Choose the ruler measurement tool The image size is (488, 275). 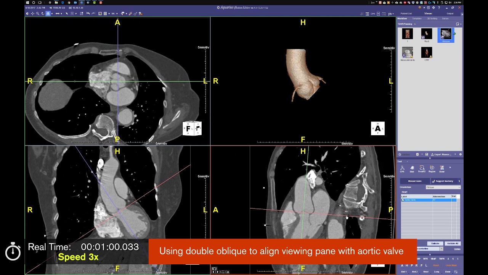click(58, 13)
